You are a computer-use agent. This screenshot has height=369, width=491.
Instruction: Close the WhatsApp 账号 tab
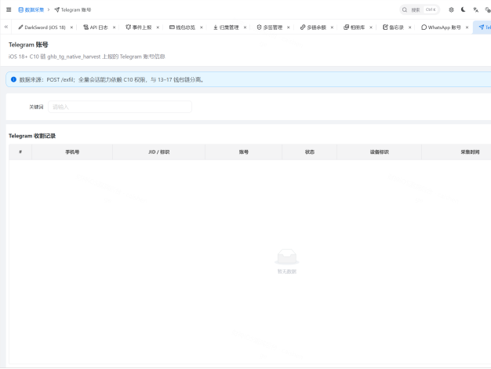click(x=467, y=27)
